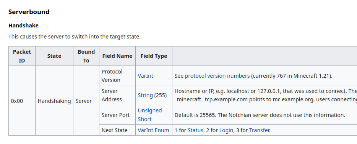Open the VarInt type link for Protocol Version
357x144 pixels.
[x=146, y=76]
